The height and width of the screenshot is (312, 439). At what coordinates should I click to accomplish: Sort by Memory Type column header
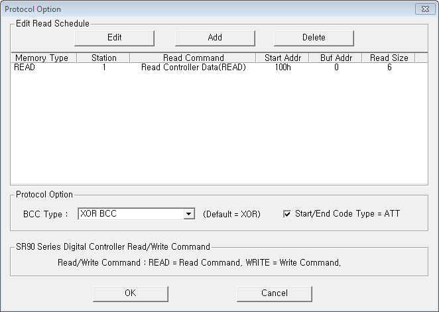coord(44,58)
